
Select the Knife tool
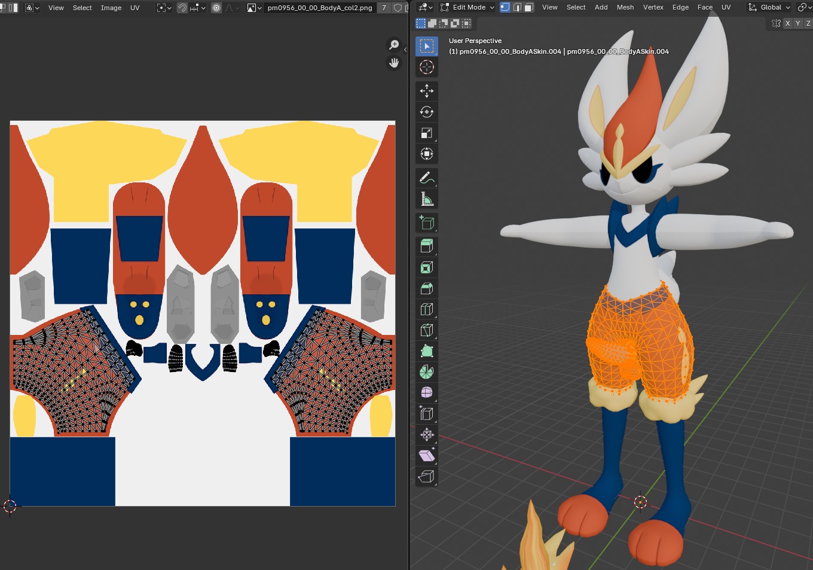click(427, 330)
